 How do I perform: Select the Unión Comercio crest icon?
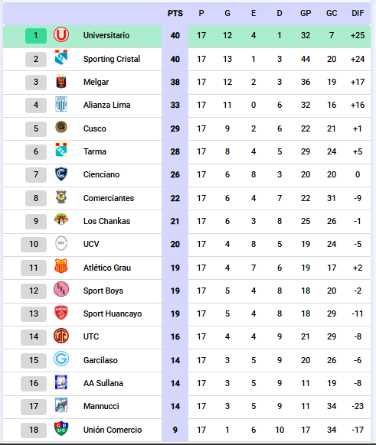tap(61, 428)
